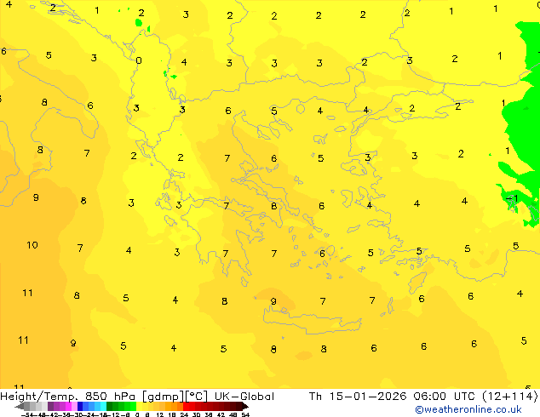Open the weatheronline.co.uk link
Image resolution: width=540 pixels, height=417 pixels.
468,409
